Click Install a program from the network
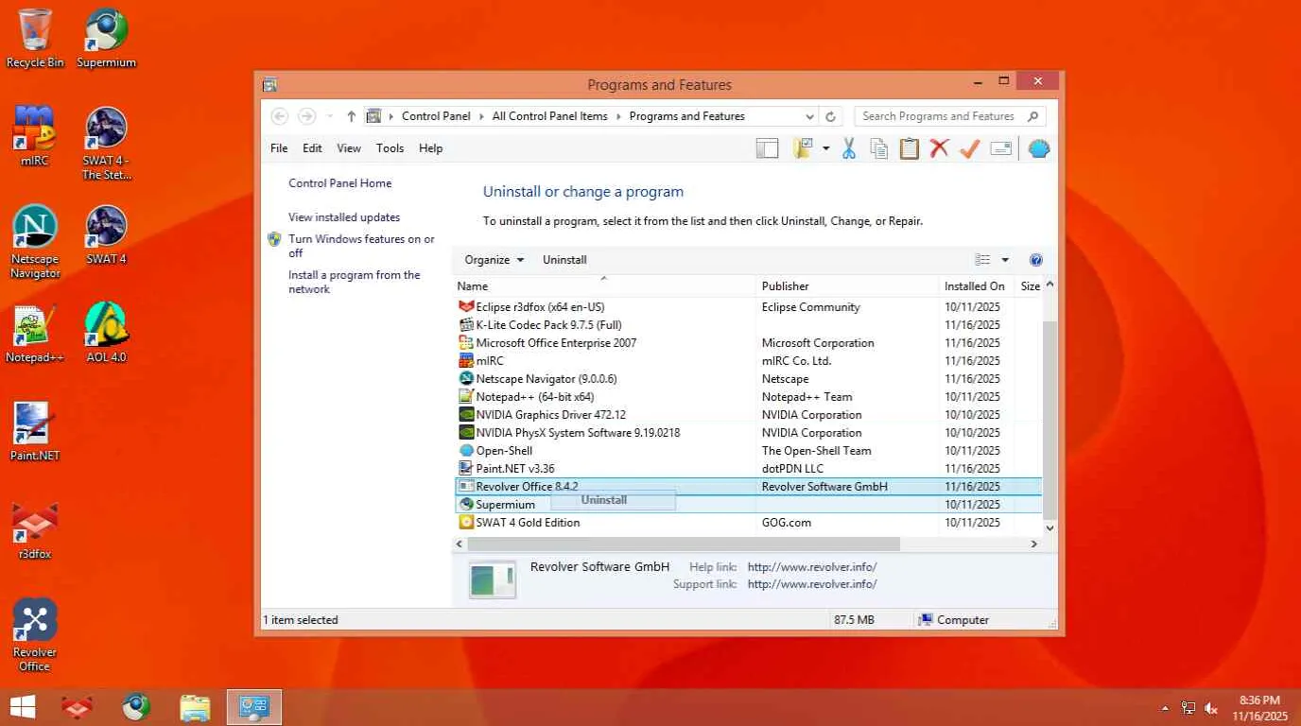This screenshot has width=1301, height=726. tap(354, 282)
